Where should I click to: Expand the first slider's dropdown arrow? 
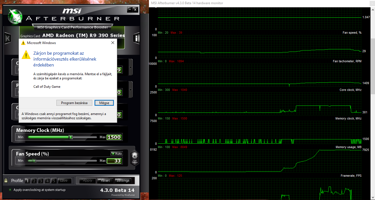(130, 67)
